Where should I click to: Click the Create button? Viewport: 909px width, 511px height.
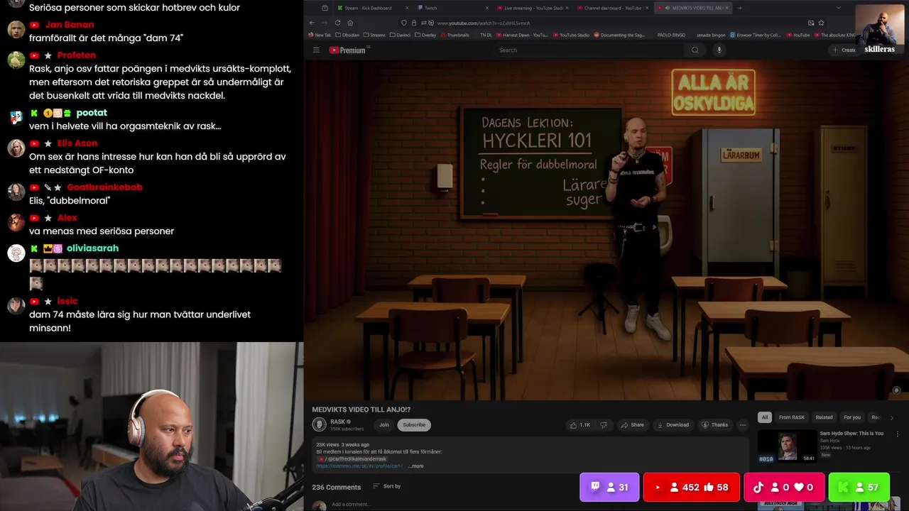tap(844, 50)
